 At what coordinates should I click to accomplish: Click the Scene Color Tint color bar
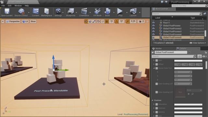point(188,68)
